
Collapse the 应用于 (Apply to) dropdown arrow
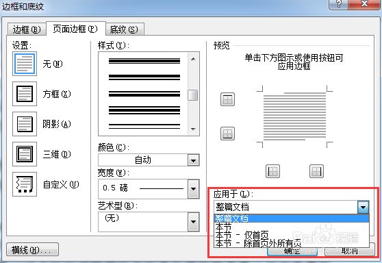tap(363, 208)
